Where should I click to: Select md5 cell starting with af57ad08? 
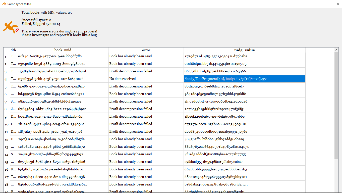245,102
